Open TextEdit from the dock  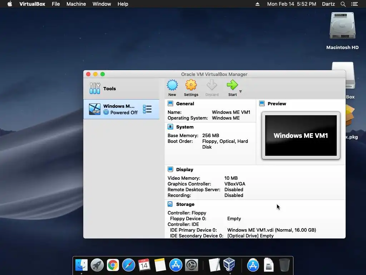pos(214,265)
